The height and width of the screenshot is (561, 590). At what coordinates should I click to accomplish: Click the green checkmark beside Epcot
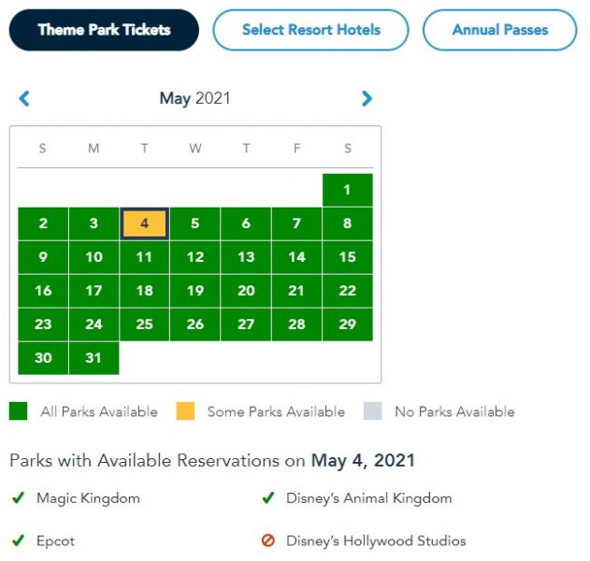coord(18,540)
